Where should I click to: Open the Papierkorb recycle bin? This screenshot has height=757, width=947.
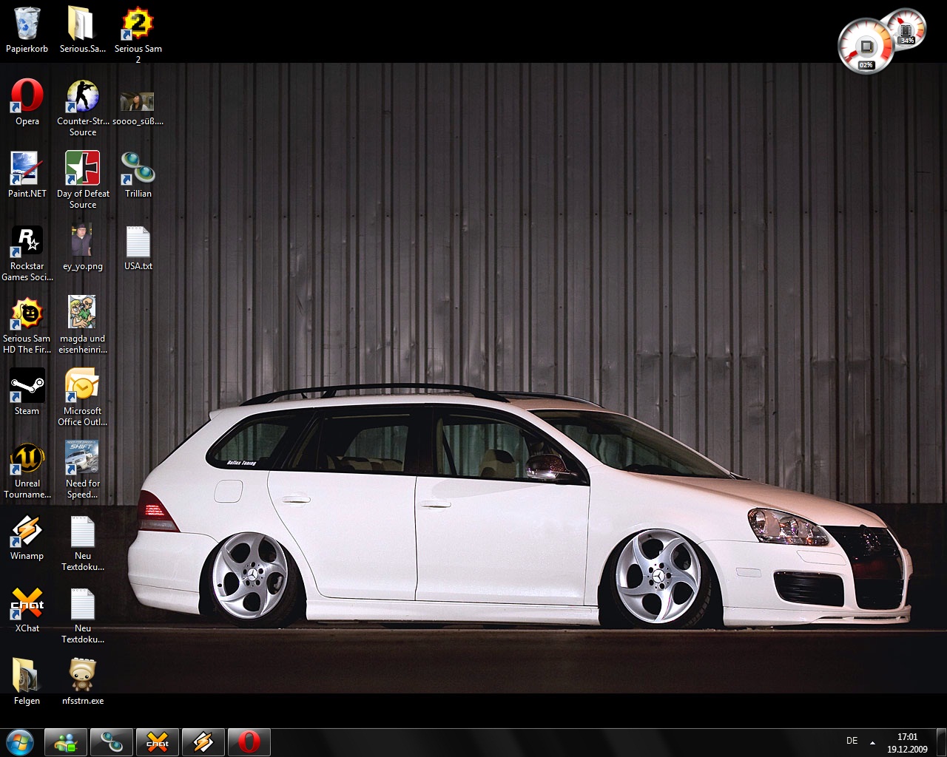[27, 25]
